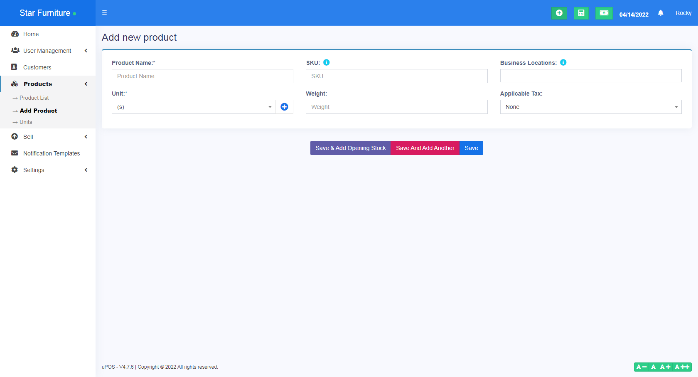
Task: Increase font size with A++ button
Action: 682,367
